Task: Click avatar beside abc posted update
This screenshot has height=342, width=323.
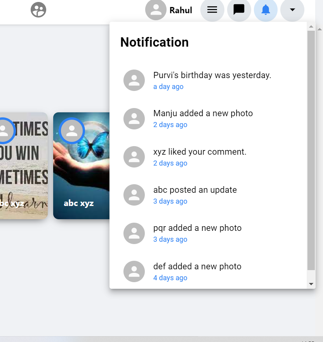Action: pos(134,195)
